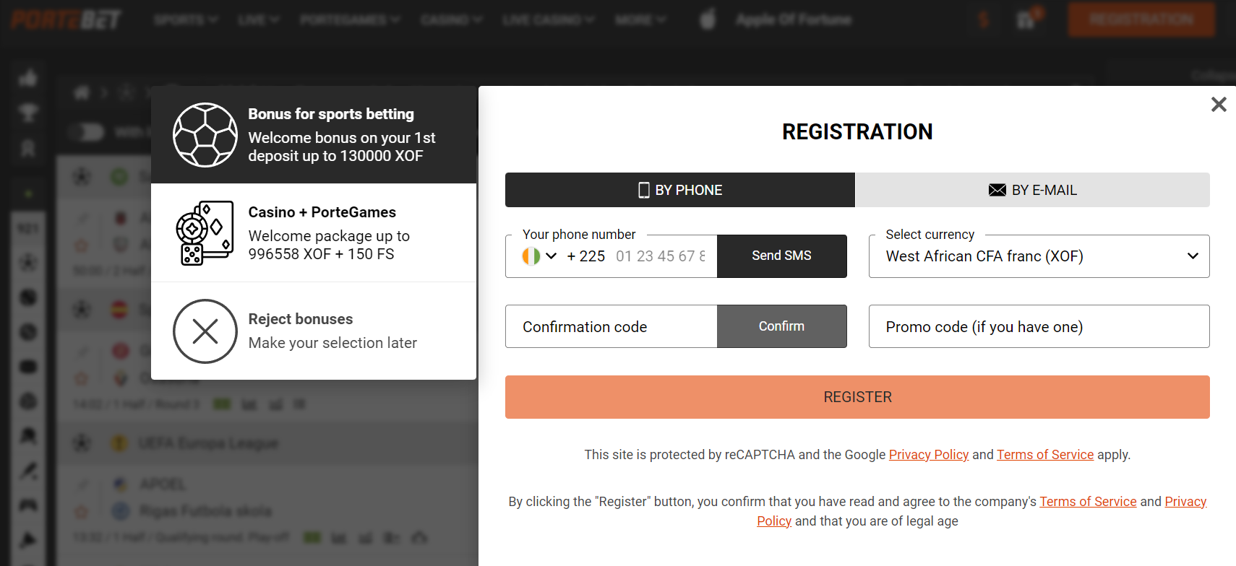Click the Promo code input field
The image size is (1236, 566).
(1039, 326)
